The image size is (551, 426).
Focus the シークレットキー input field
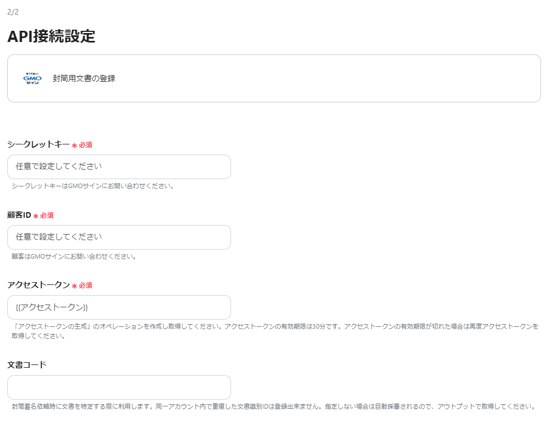119,166
